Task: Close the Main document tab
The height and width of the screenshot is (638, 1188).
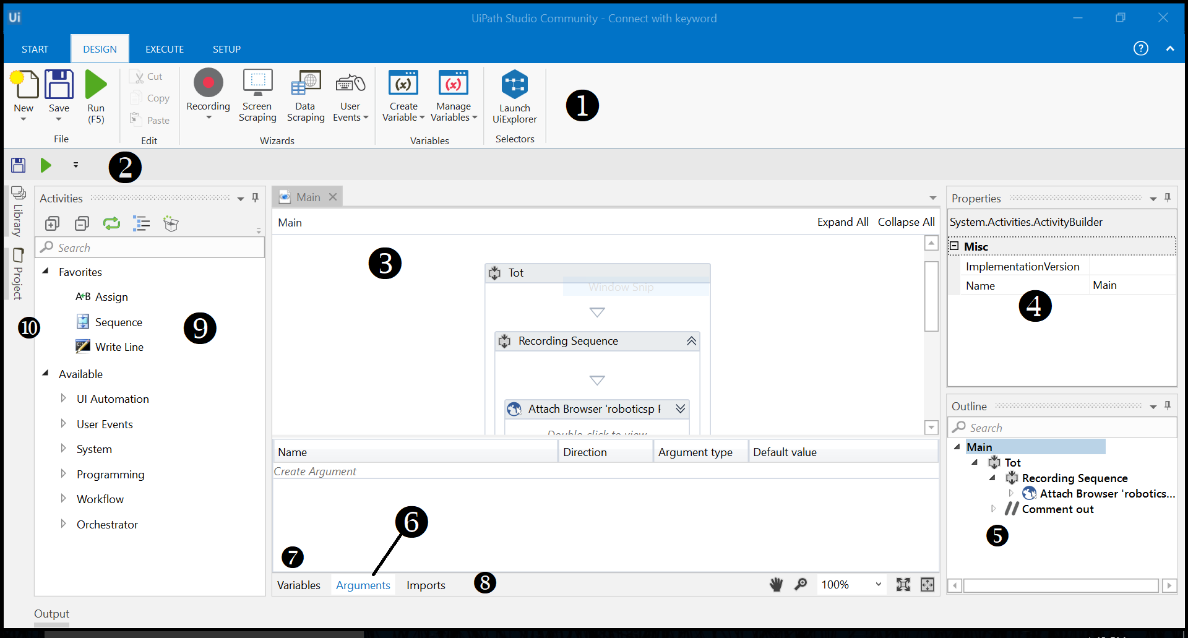Action: [333, 197]
